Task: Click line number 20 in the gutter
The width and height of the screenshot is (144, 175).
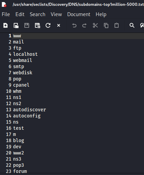Action: click(9, 153)
